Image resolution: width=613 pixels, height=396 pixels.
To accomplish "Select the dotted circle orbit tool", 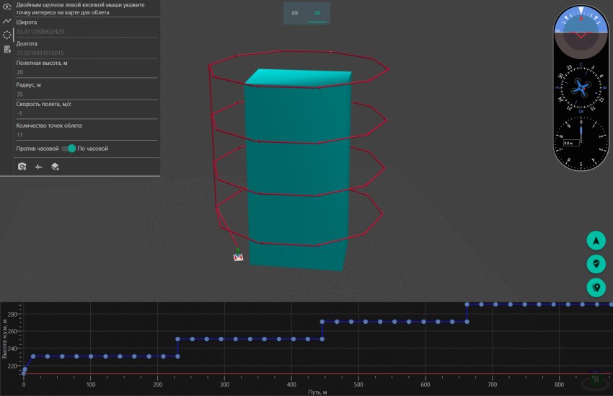I will 6,35.
